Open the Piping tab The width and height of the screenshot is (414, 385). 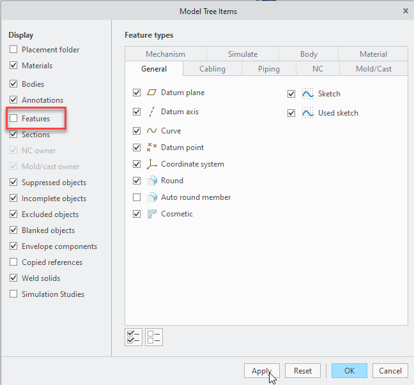click(269, 69)
